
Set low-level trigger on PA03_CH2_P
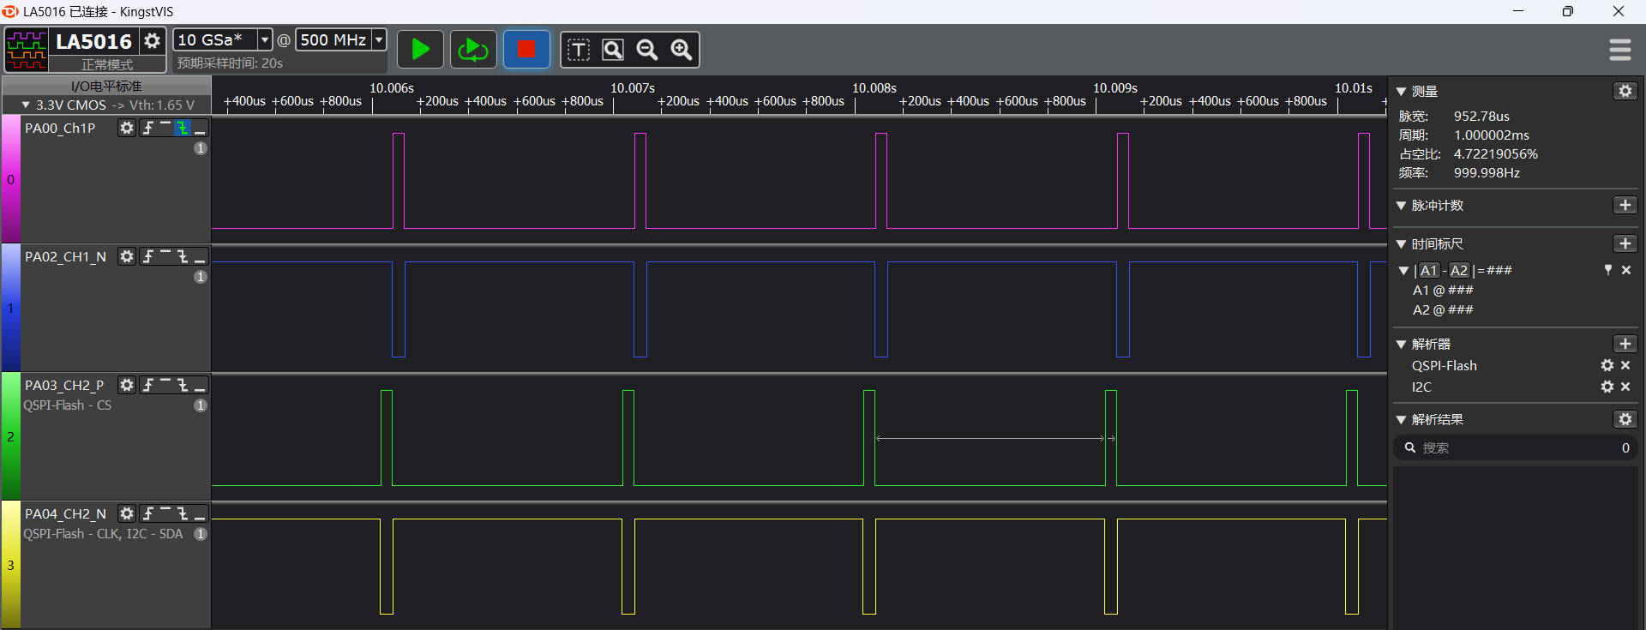(200, 385)
